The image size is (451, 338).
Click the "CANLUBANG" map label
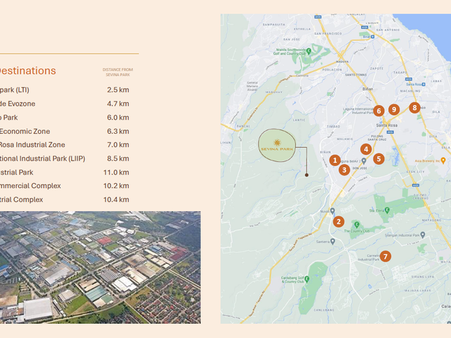pyautogui.click(x=324, y=310)
